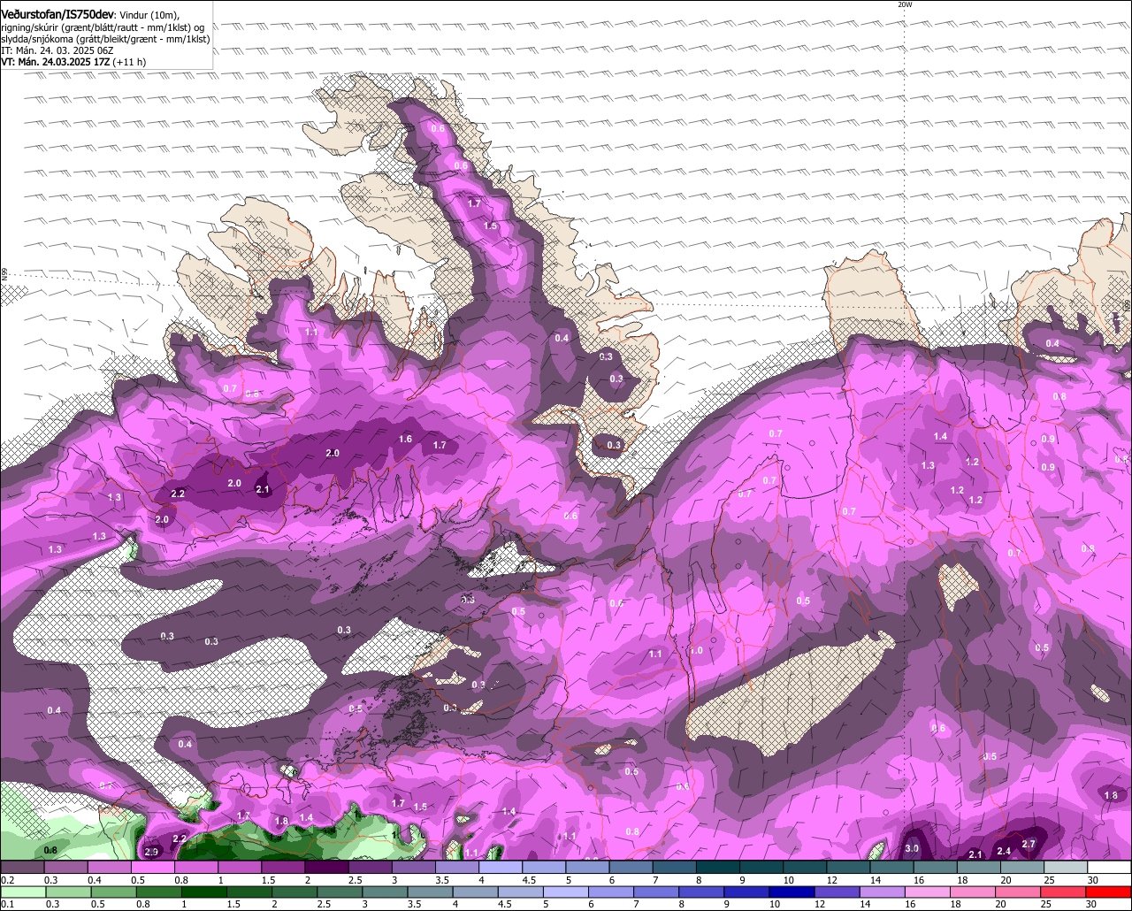This screenshot has height=911, width=1132.
Task: Click the 0.2 label under the upper legend
Action: (7, 880)
